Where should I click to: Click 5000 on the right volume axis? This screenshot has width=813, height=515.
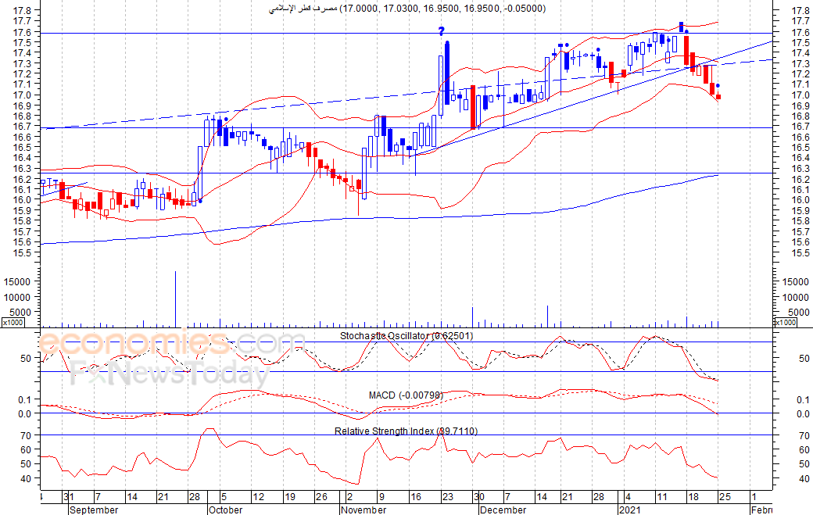(798, 313)
